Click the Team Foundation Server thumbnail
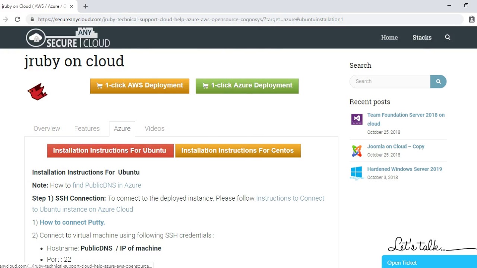Screen dimensions: 477x268 point(357,119)
